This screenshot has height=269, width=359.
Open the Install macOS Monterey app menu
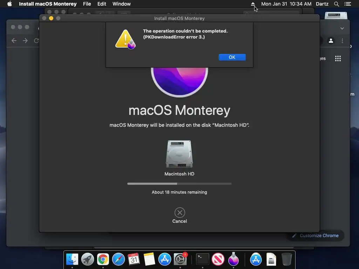(x=48, y=4)
